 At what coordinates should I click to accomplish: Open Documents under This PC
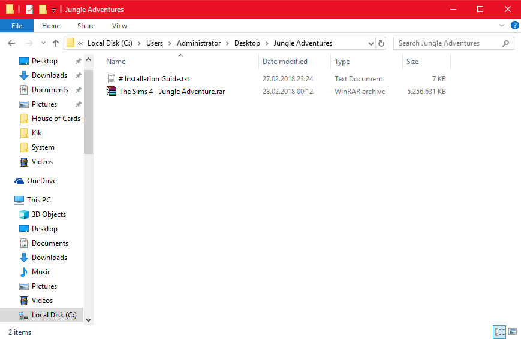click(50, 243)
